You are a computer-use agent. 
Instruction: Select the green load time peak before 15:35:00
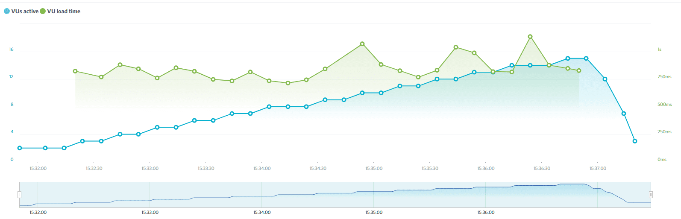(362, 44)
